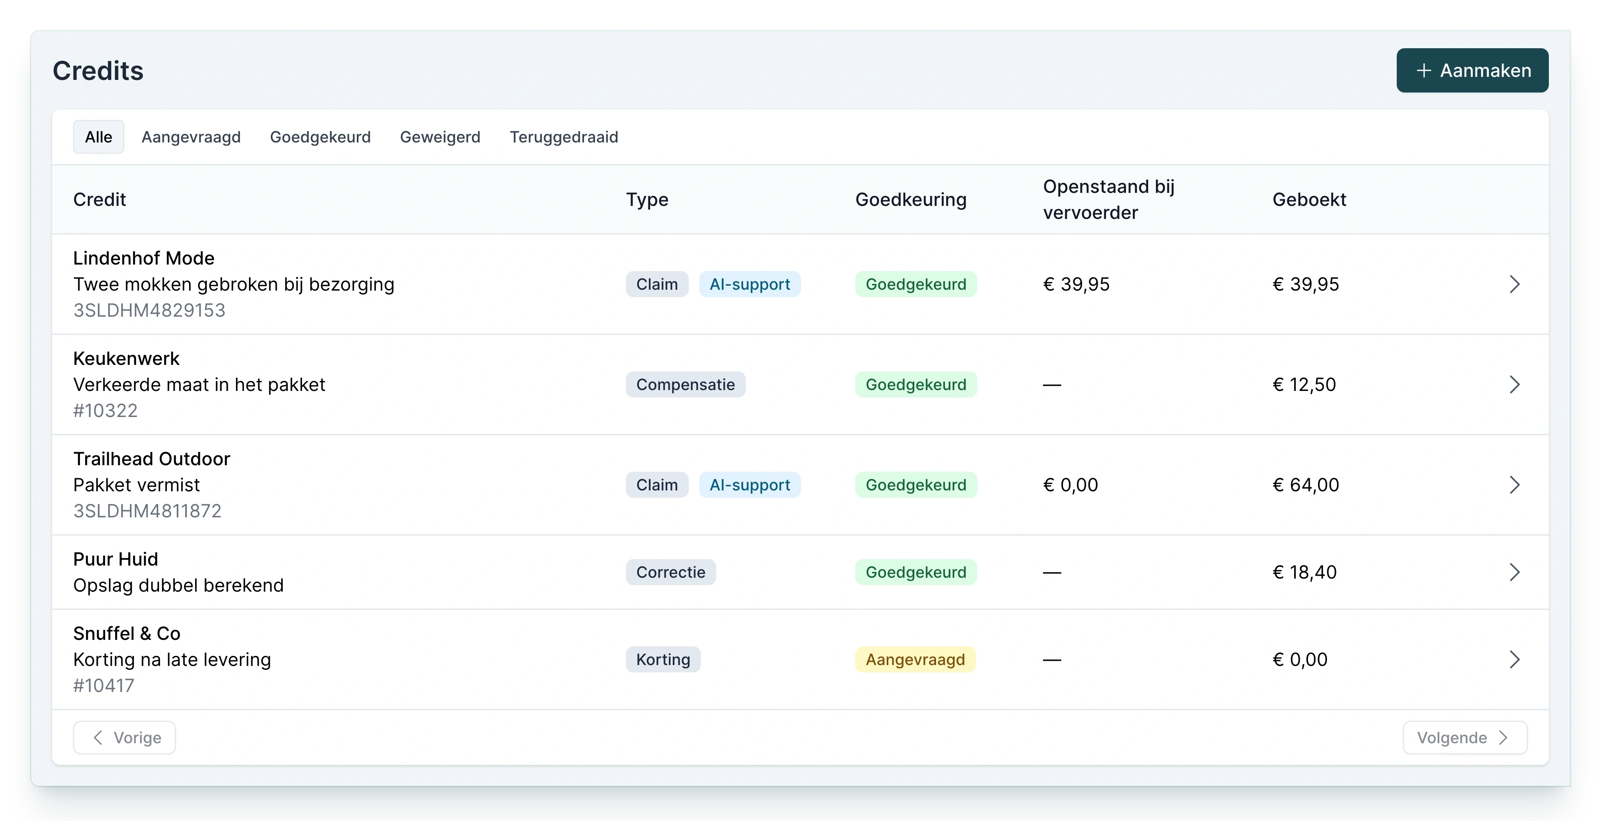Click Goedgekeurd badge in Trailhead Outdoor row

point(916,485)
